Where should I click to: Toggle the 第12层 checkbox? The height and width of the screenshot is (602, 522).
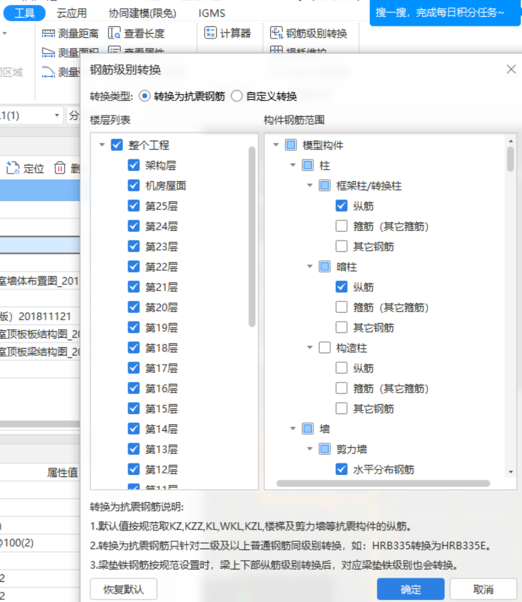(x=134, y=469)
